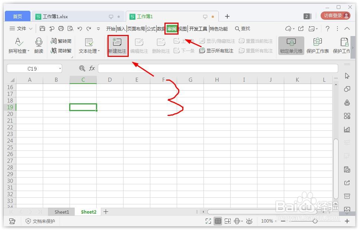Screen dimensions: 359x230
Task: Click the full screen icon in the status bar
Action: tap(208, 221)
